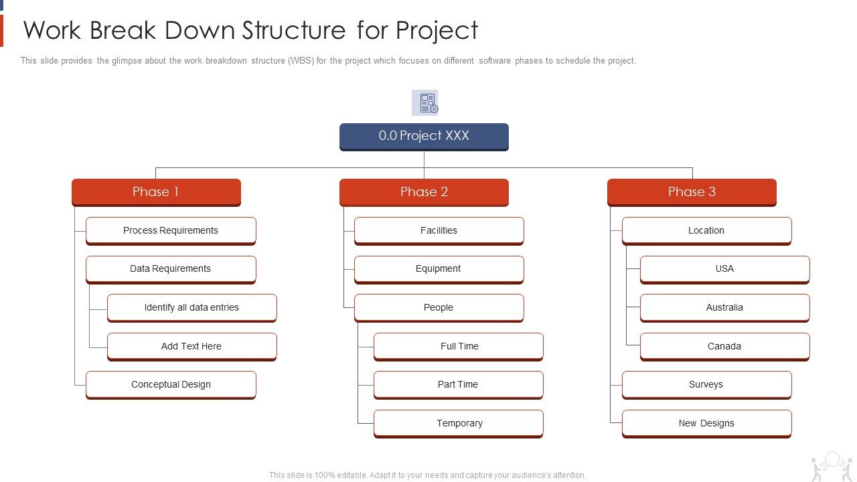The image size is (857, 482).
Task: Select the USA box
Action: (724, 269)
